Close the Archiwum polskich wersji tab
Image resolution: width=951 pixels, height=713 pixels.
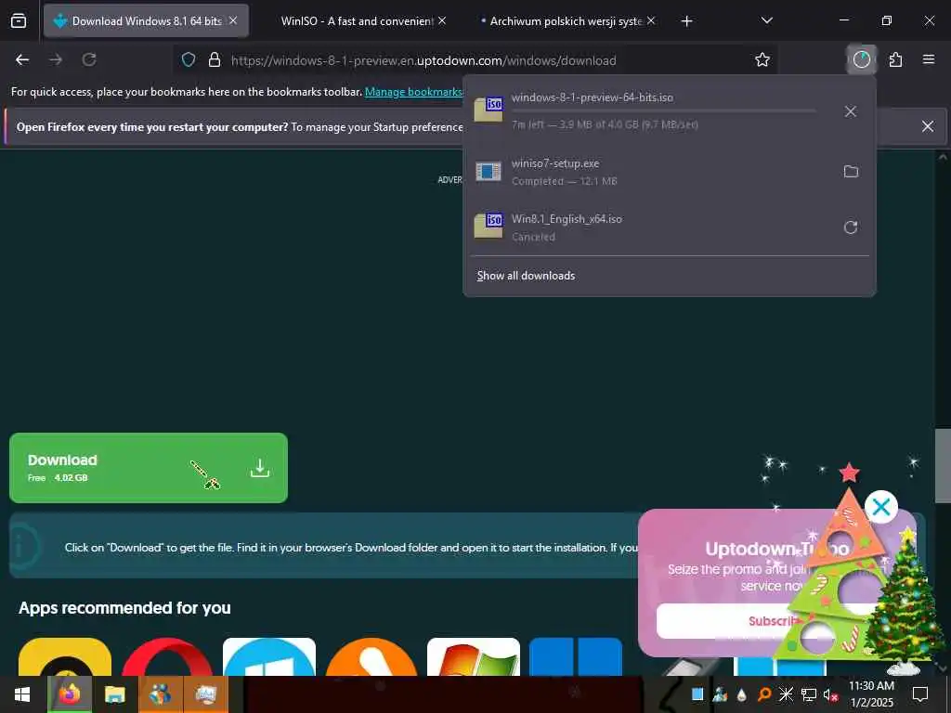pyautogui.click(x=651, y=20)
